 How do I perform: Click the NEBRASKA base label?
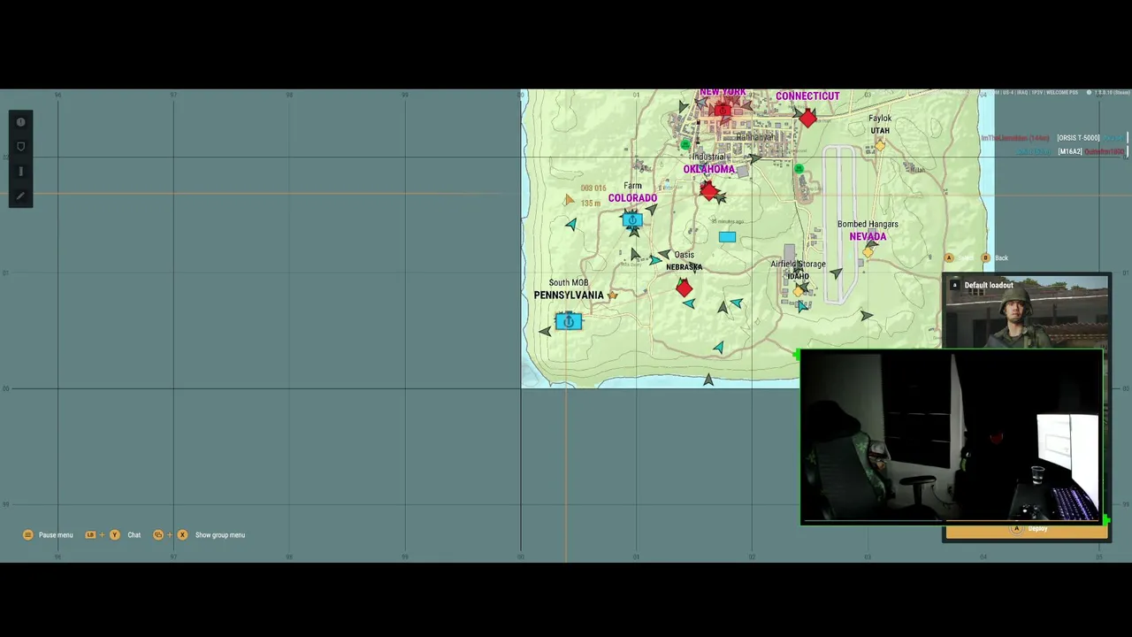(x=684, y=267)
